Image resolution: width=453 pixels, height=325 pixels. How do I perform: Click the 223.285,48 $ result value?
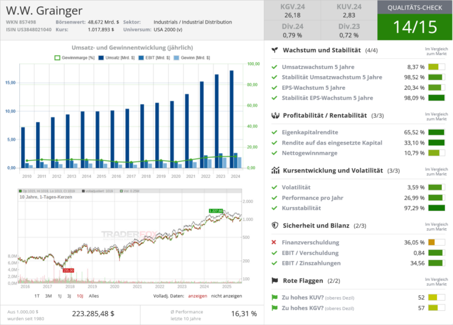click(93, 314)
